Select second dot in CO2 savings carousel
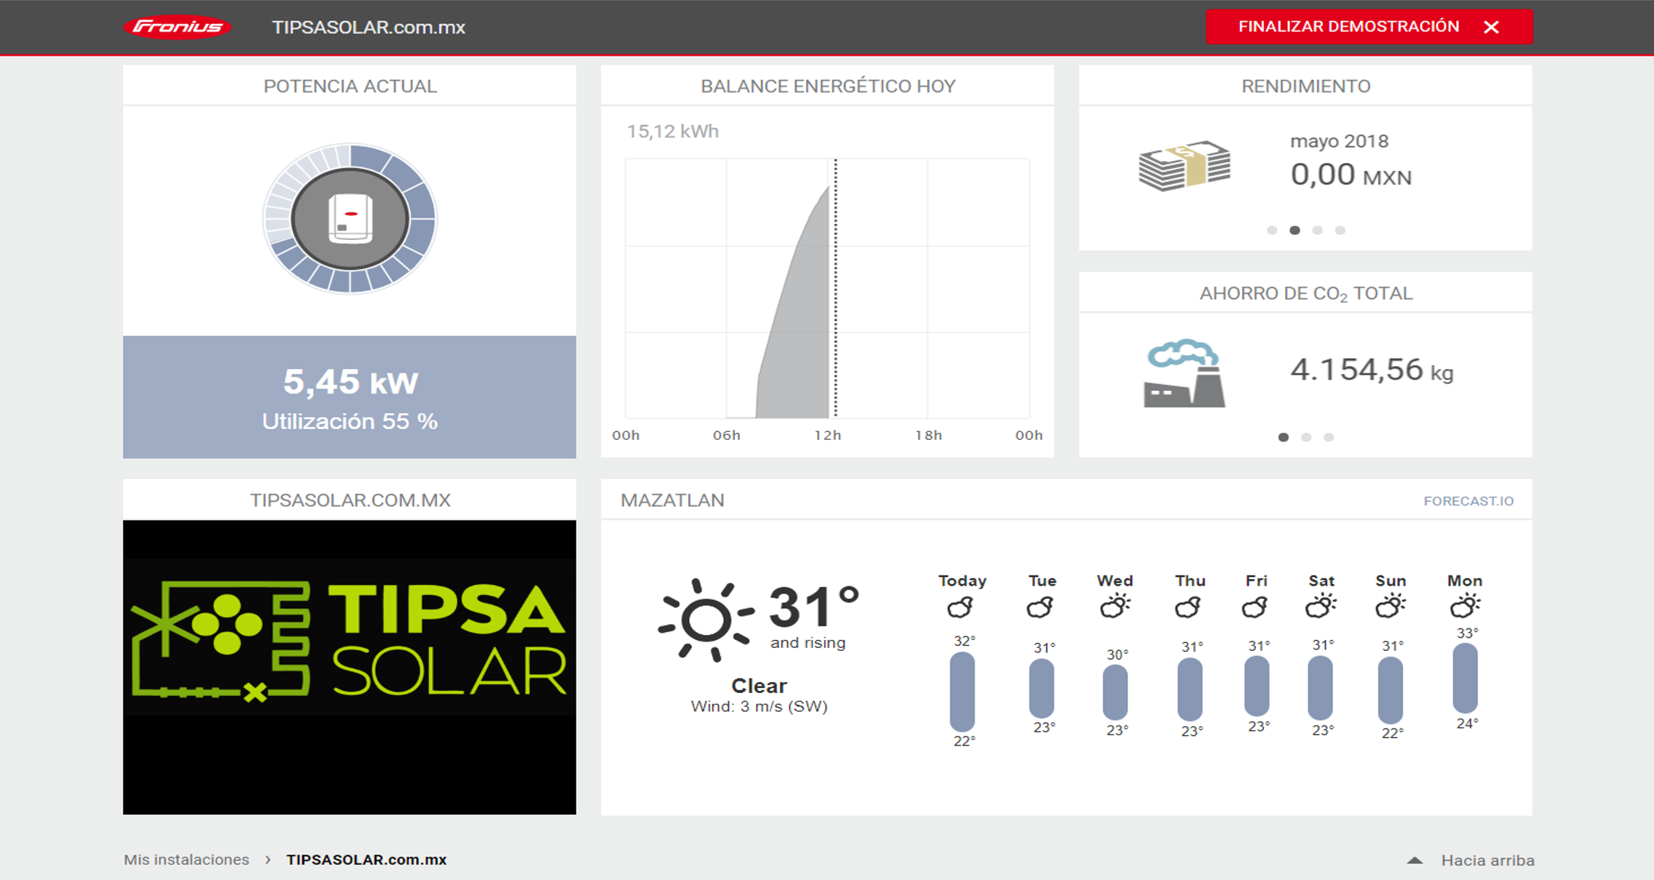 (1306, 437)
